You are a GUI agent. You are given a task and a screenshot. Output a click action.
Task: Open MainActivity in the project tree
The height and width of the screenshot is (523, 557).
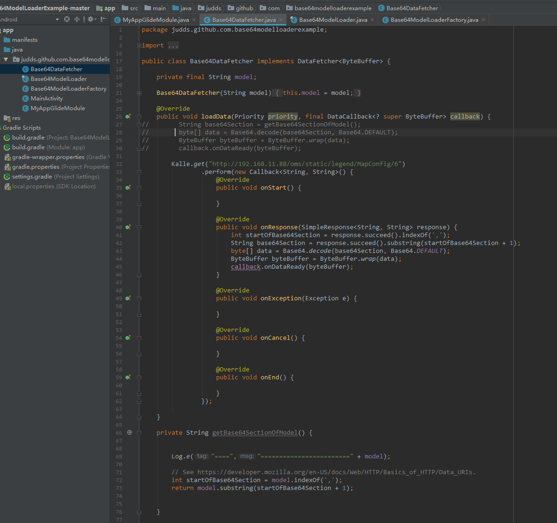click(46, 99)
